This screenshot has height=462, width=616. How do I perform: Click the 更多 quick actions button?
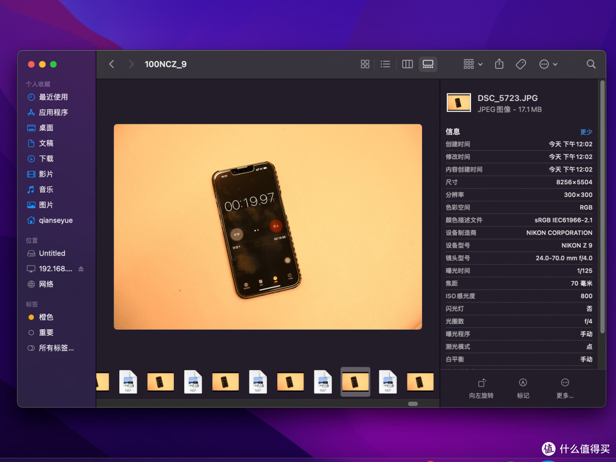coord(565,388)
